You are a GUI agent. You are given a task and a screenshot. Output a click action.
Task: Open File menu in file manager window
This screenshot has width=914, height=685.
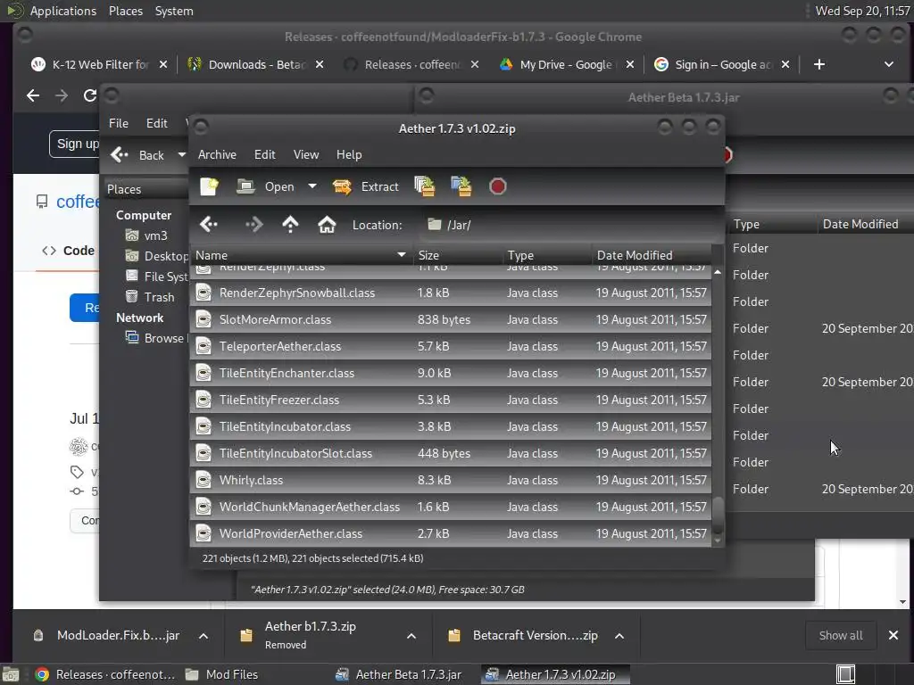coord(119,123)
